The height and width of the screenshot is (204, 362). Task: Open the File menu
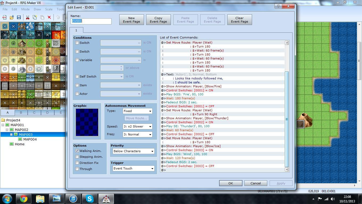pyautogui.click(x=5, y=9)
